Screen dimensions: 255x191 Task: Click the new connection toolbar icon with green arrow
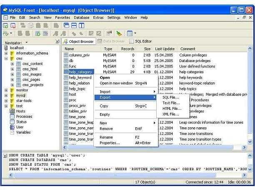tap(5, 25)
